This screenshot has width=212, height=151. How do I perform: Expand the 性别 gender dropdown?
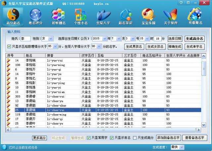coord(51,39)
